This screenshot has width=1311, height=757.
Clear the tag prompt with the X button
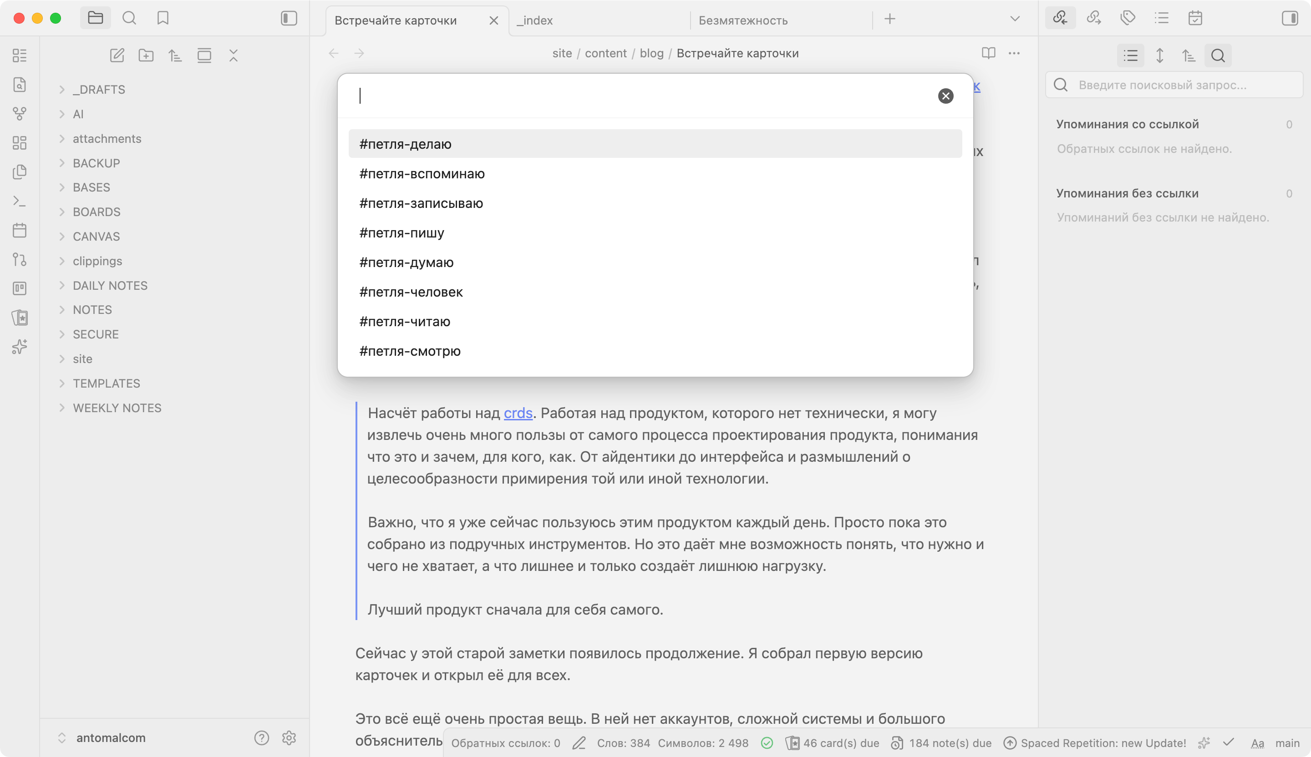pos(945,96)
